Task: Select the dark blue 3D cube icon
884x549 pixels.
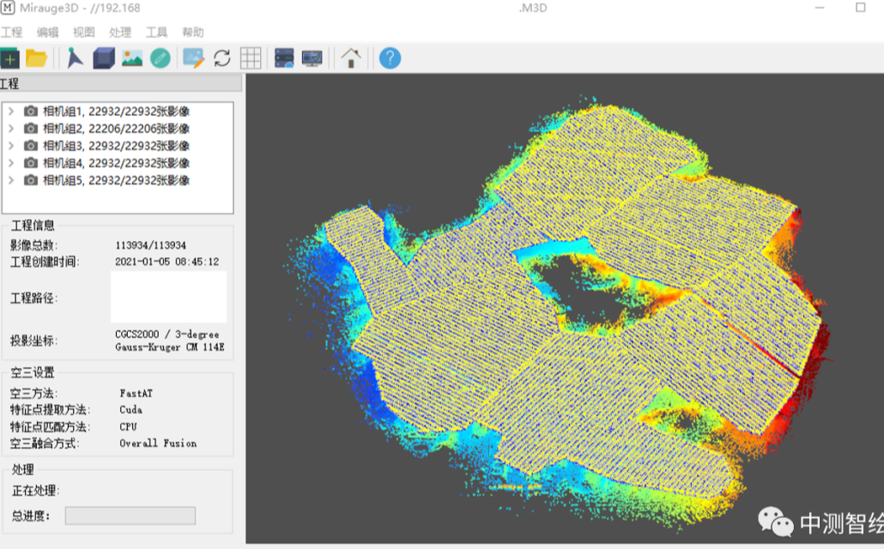Action: click(x=104, y=58)
